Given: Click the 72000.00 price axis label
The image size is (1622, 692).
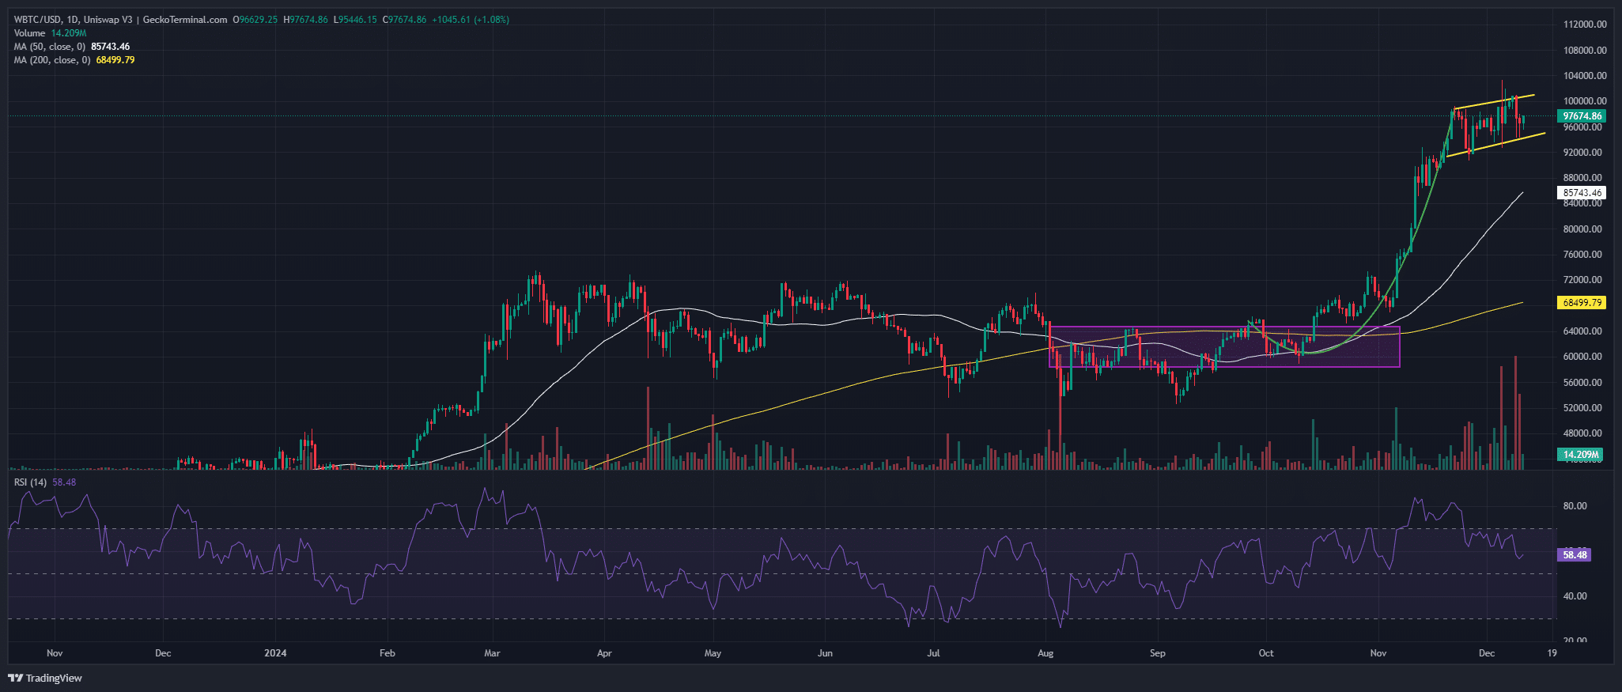Looking at the screenshot, I should [1582, 280].
